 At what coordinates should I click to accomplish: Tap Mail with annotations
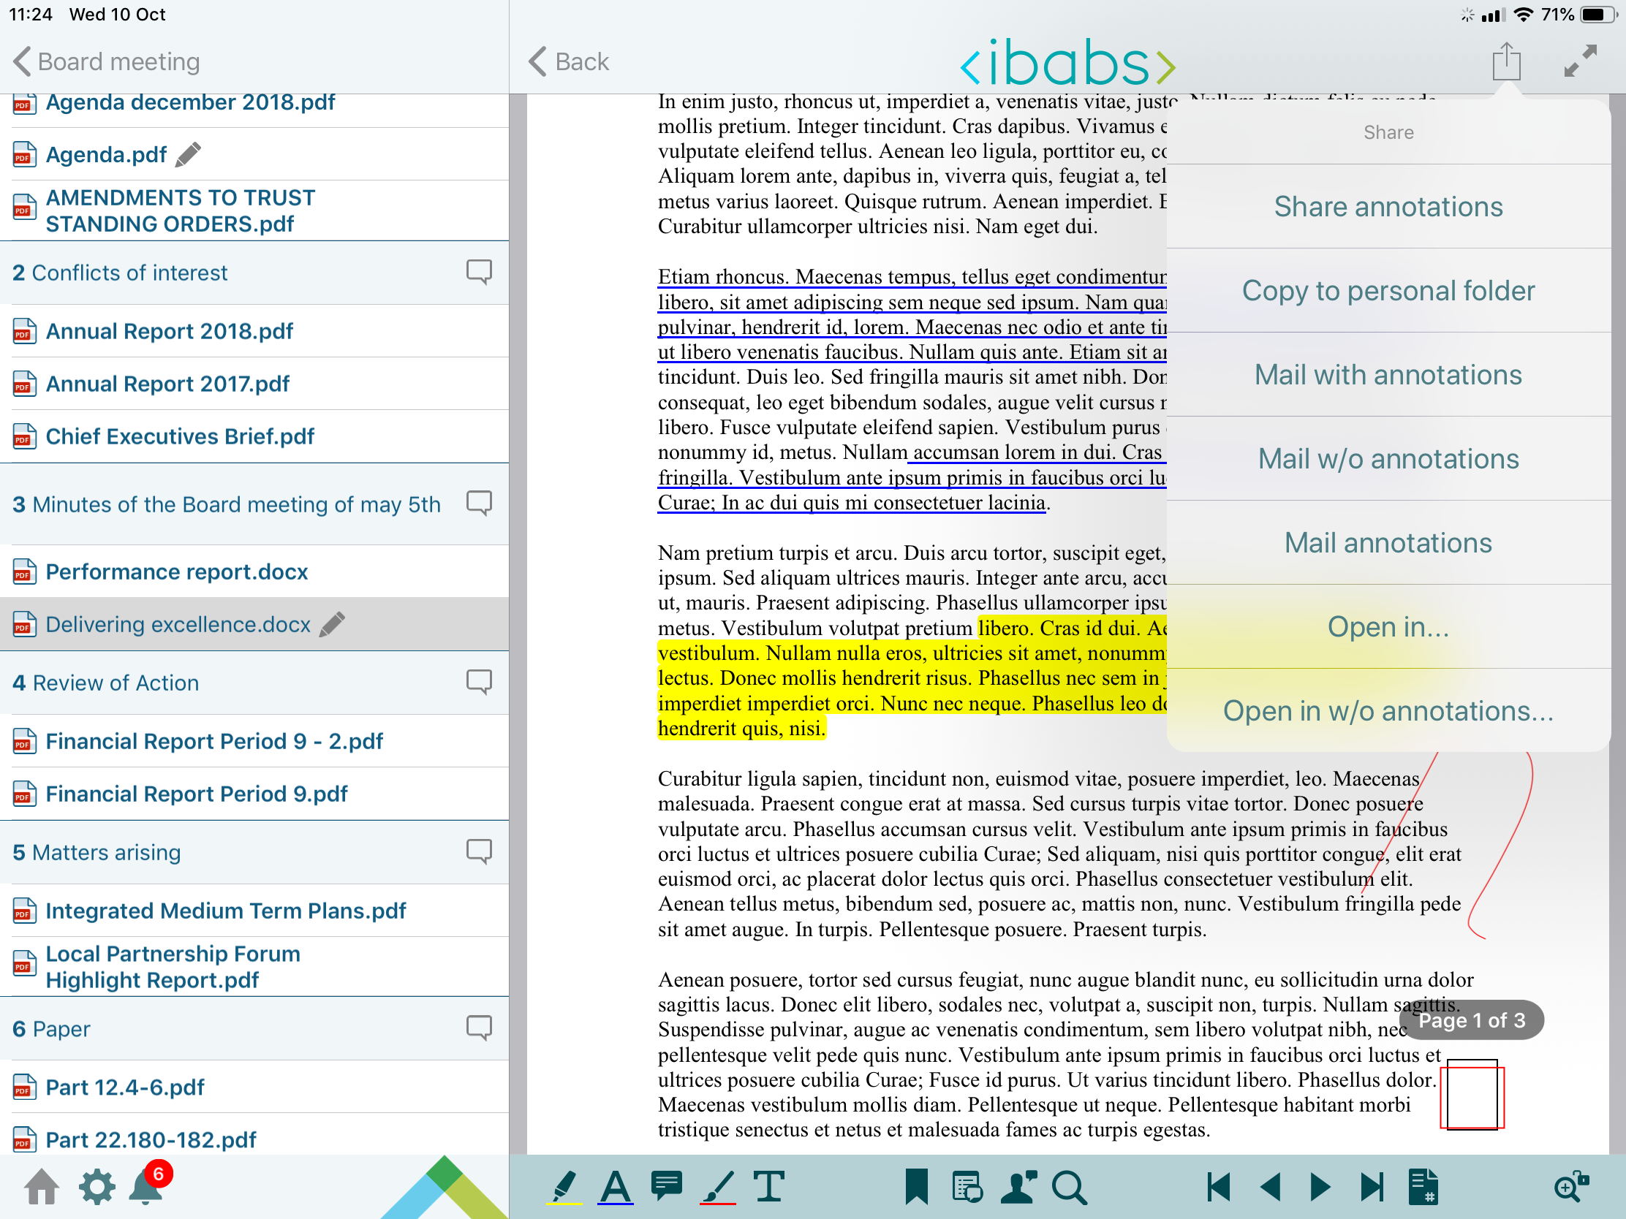[1388, 375]
